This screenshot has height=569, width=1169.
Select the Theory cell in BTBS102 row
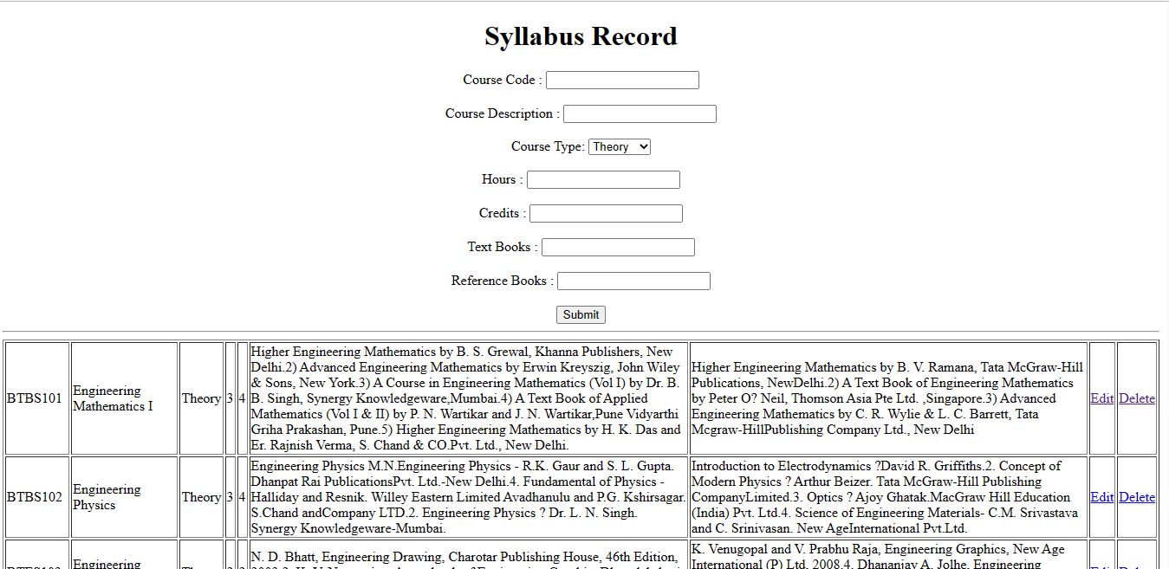[201, 497]
